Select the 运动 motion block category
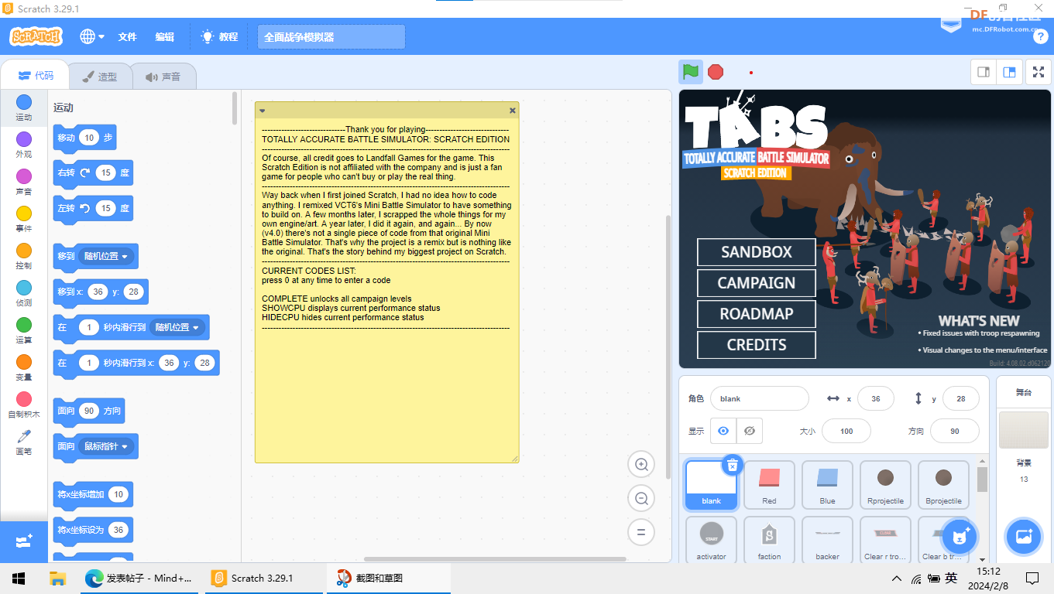This screenshot has height=594, width=1054. point(24,108)
